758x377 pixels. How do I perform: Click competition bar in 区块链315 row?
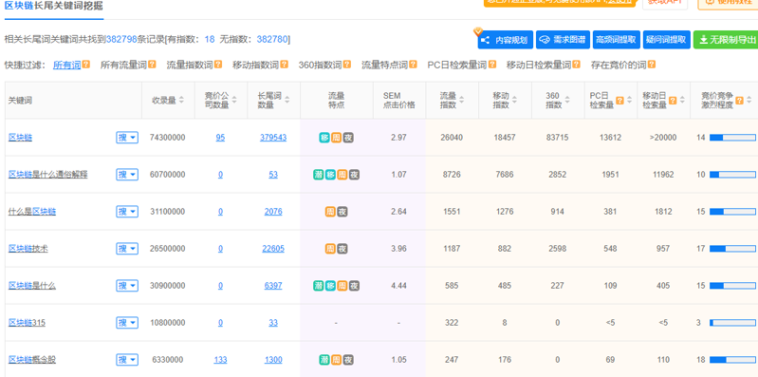(732, 323)
